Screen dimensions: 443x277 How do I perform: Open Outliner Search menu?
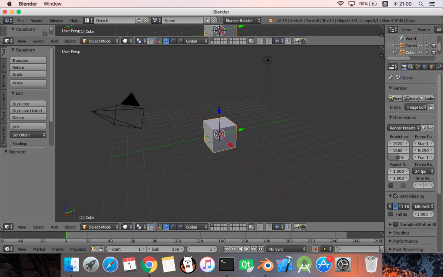[424, 29]
